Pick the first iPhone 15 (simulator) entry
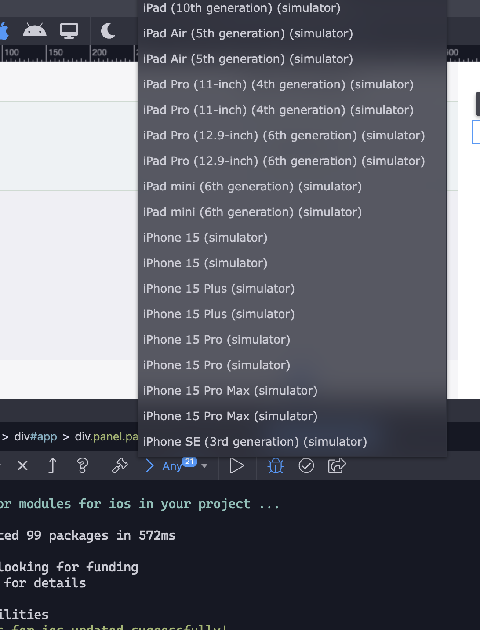480x630 pixels. (292, 238)
